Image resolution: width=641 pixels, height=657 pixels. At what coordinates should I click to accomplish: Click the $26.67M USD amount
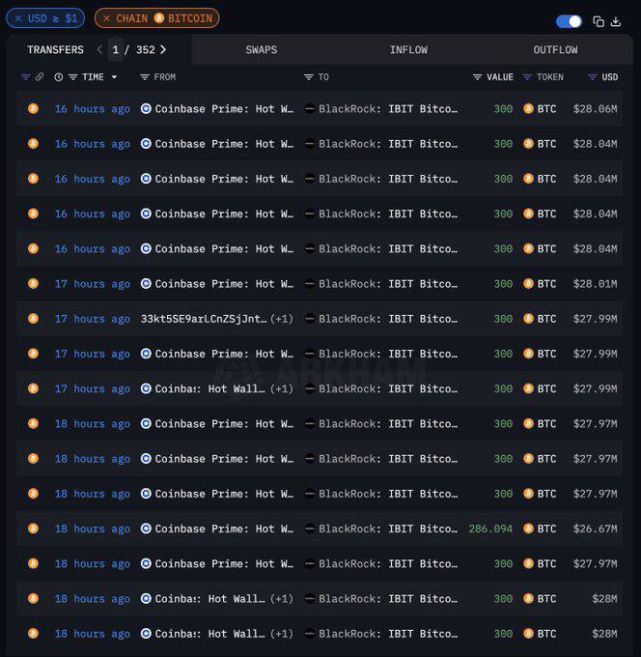pos(595,528)
